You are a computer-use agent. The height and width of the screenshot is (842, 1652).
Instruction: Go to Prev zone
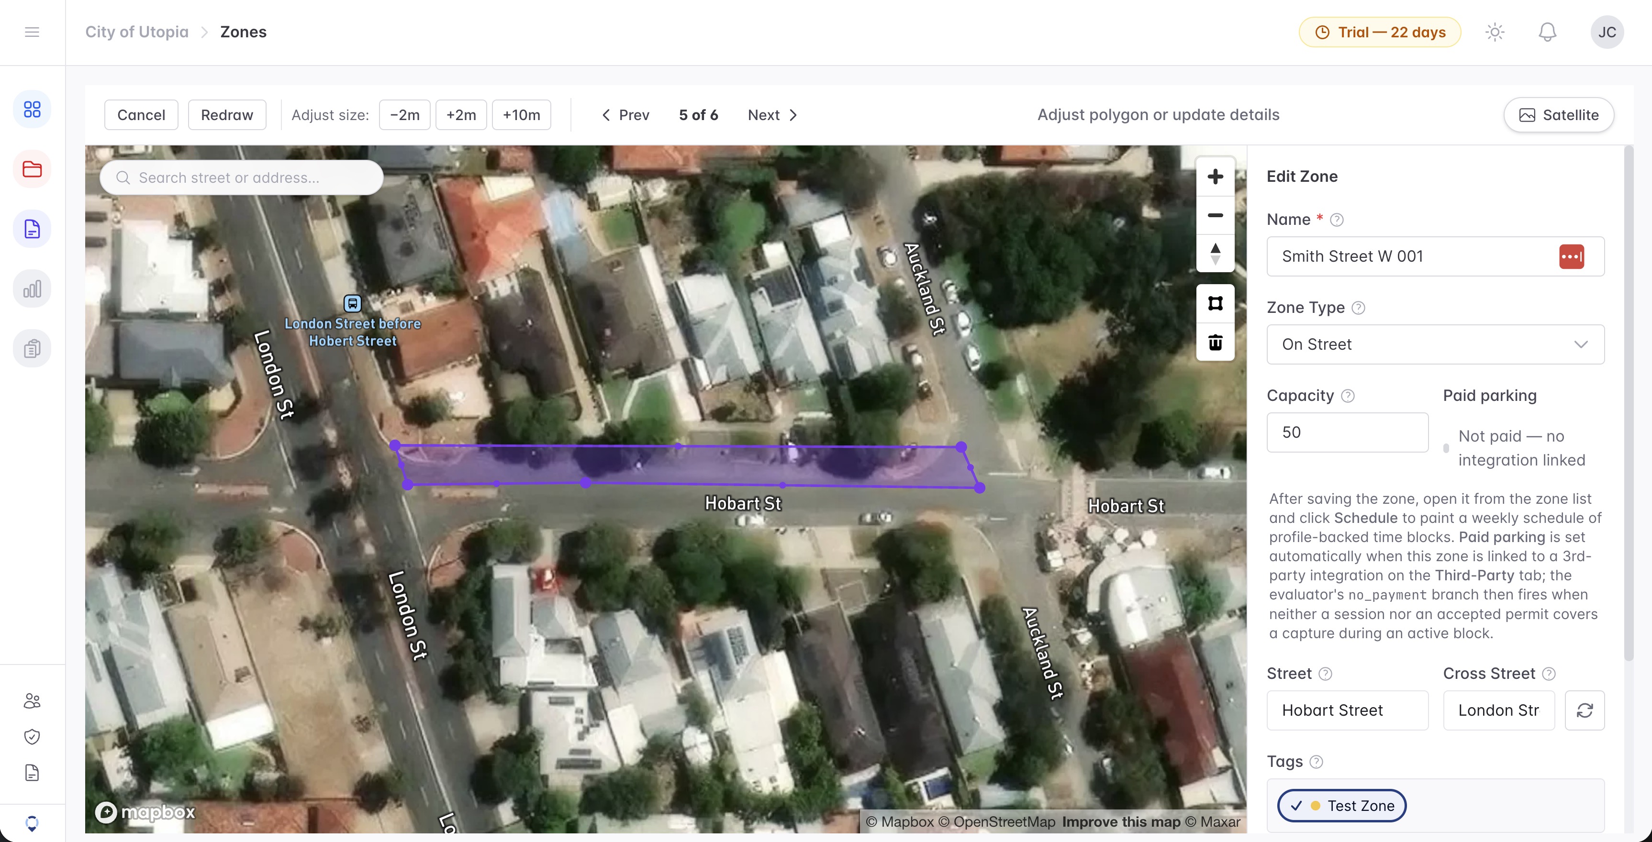pos(625,115)
